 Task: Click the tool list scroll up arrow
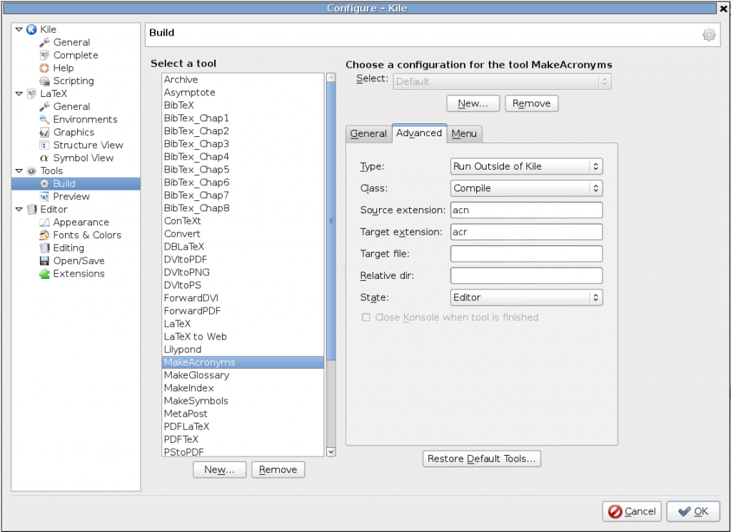[331, 77]
